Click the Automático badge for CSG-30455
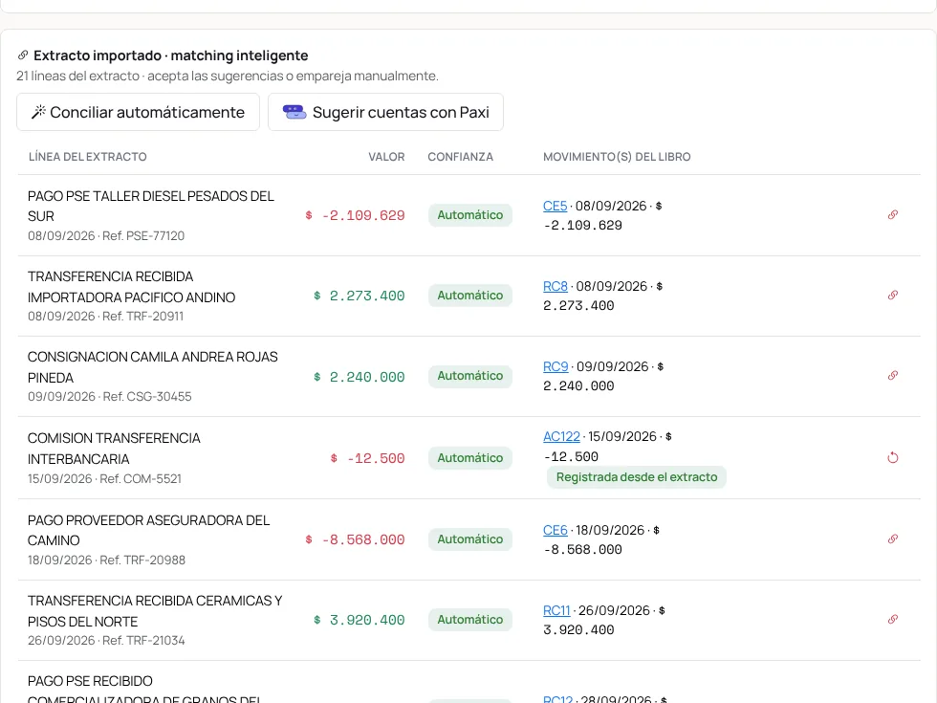Image resolution: width=937 pixels, height=703 pixels. 470,375
